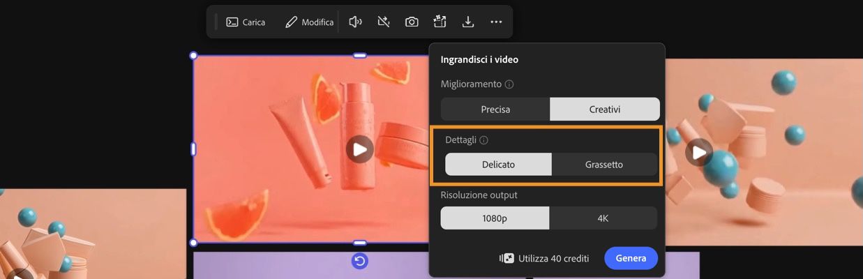Viewport: 863px width, 279px height.
Task: Select the Precisa enhancement option
Action: (x=495, y=110)
